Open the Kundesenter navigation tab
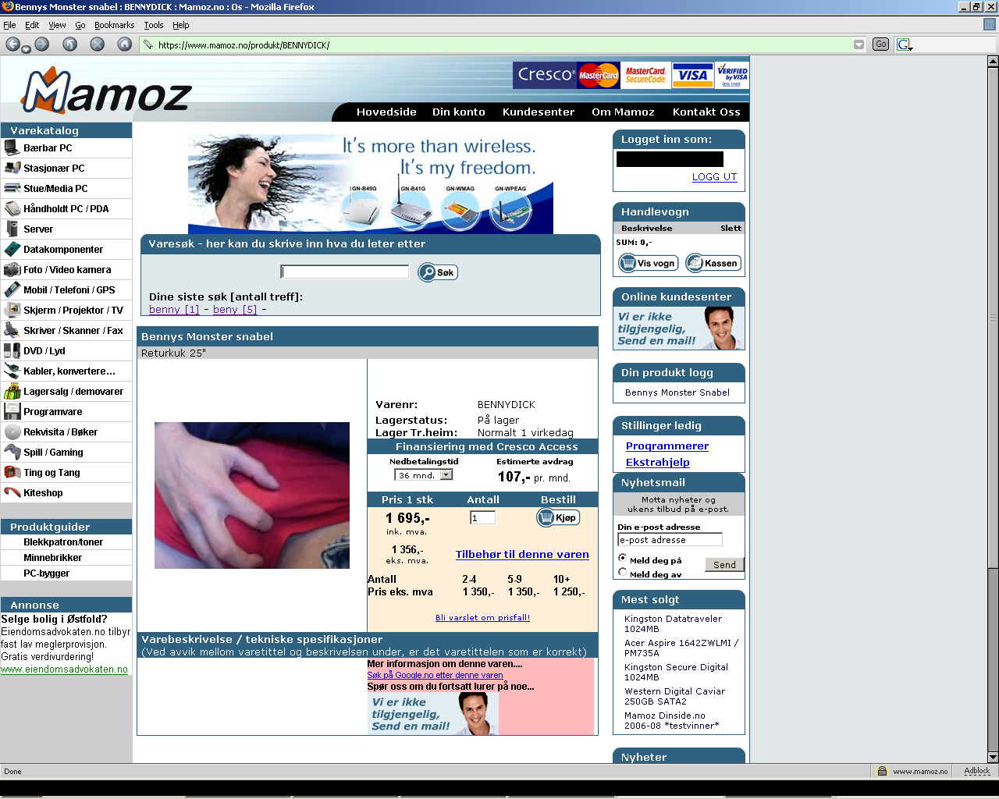The width and height of the screenshot is (999, 799). point(539,112)
